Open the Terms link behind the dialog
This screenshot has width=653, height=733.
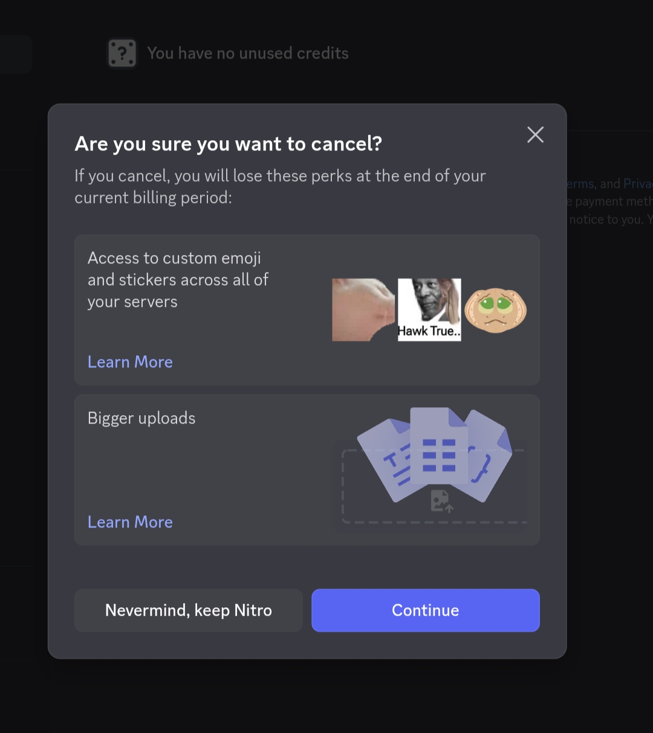tap(580, 184)
